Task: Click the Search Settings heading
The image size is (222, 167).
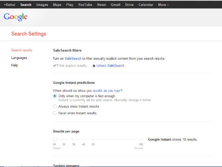Action: (x=28, y=34)
